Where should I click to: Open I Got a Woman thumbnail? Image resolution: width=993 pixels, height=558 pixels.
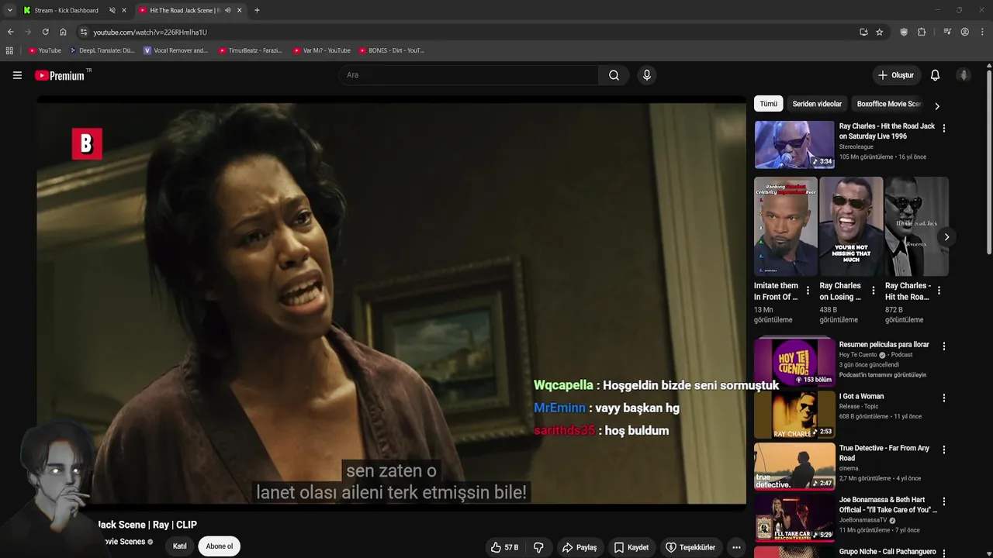(794, 414)
